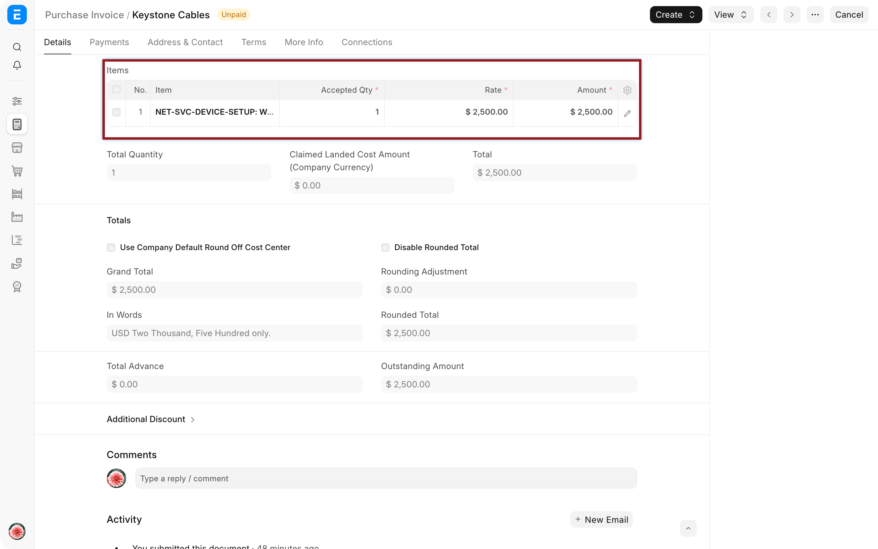Click the Unpaid status badge

coord(234,15)
